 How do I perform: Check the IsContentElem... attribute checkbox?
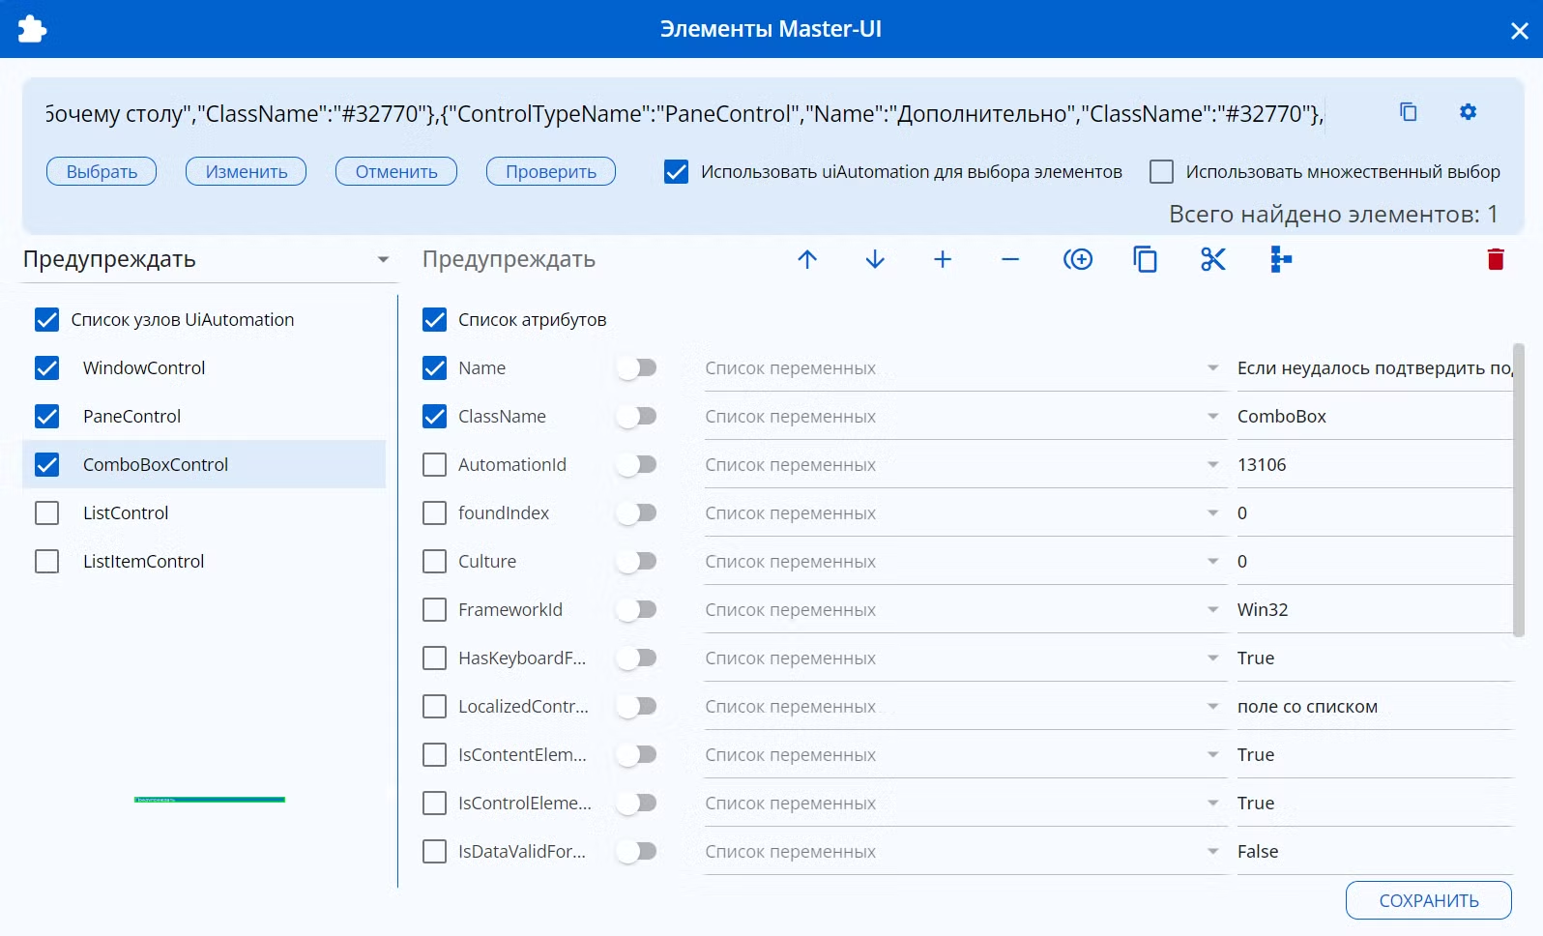point(435,755)
